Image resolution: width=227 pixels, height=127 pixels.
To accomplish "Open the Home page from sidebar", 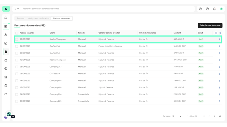I will tap(6, 18).
